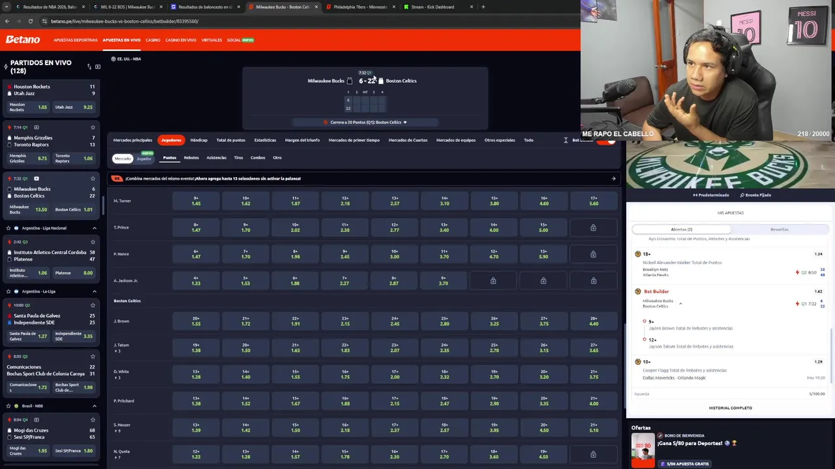Click the video panel icon in live matches header
Screen dimensions: 835x469
tap(98, 66)
